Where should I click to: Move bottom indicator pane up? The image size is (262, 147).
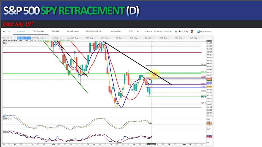[8, 132]
